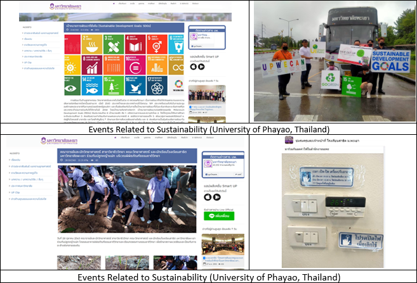Click the SDG 9 Innovation and Infrastructure tile

point(114,65)
